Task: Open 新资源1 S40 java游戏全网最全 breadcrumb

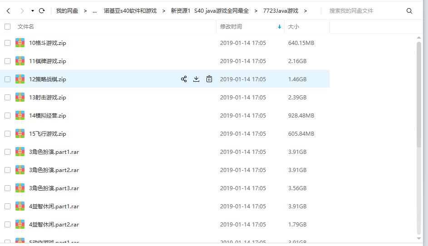Action: (210, 11)
